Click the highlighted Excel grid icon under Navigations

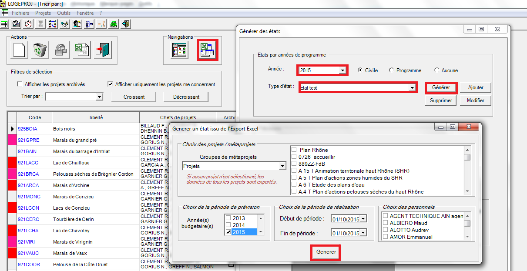[207, 50]
